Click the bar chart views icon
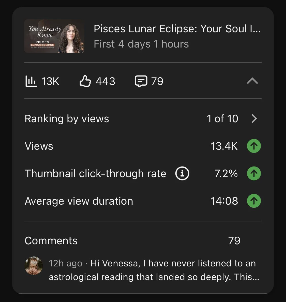This screenshot has width=286, height=302. point(31,81)
